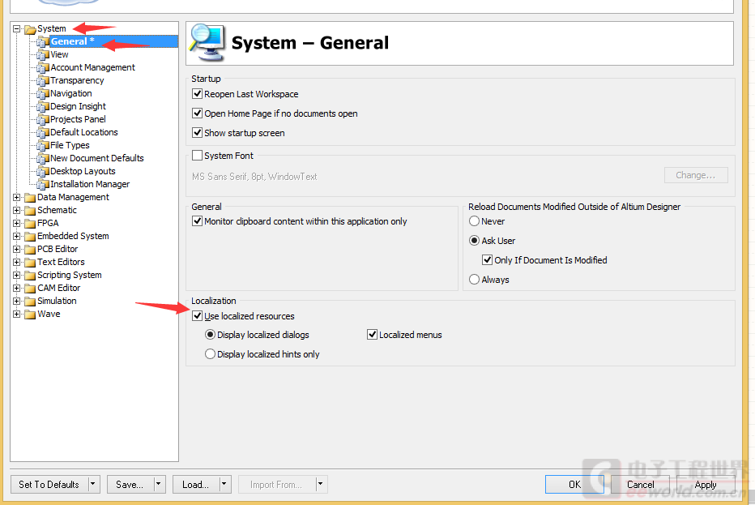Click the Set To Defaults button
Image resolution: width=755 pixels, height=505 pixels.
click(49, 484)
